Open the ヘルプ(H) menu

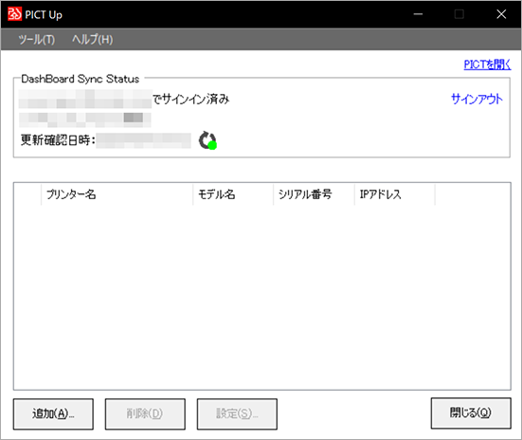click(92, 40)
